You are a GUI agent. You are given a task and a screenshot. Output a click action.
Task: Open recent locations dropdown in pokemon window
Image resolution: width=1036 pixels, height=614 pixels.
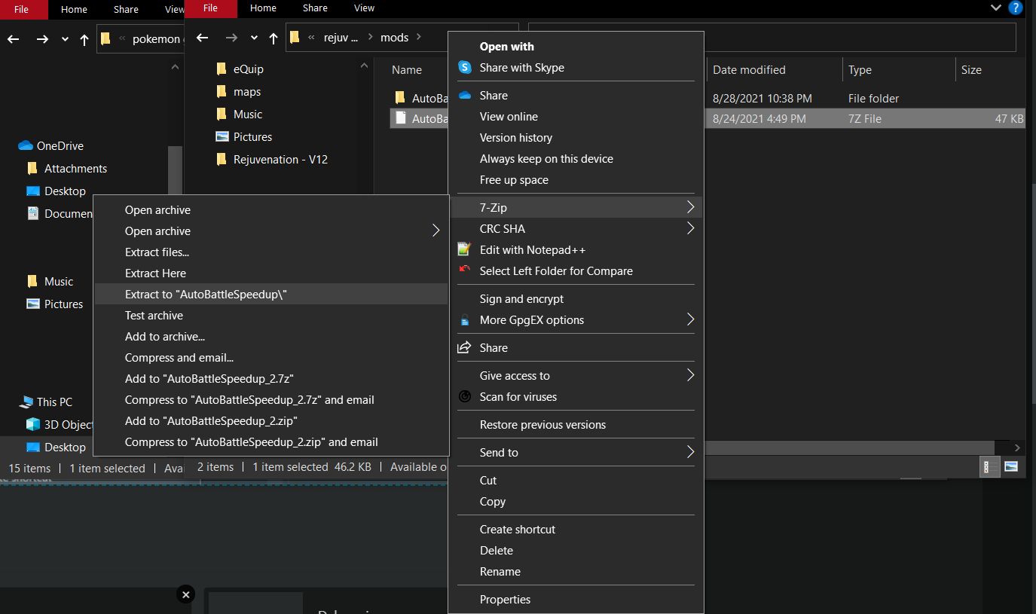point(65,39)
